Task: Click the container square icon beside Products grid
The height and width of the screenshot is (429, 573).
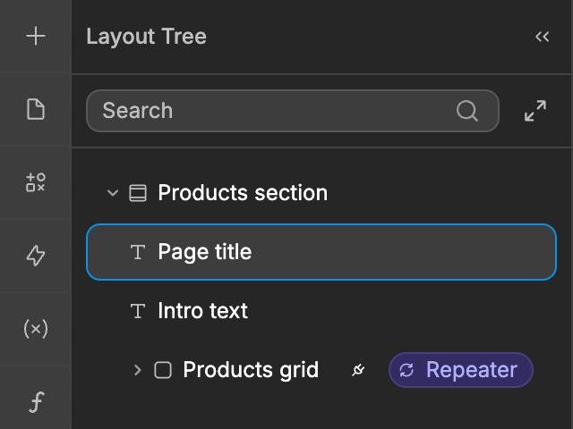Action: 163,370
